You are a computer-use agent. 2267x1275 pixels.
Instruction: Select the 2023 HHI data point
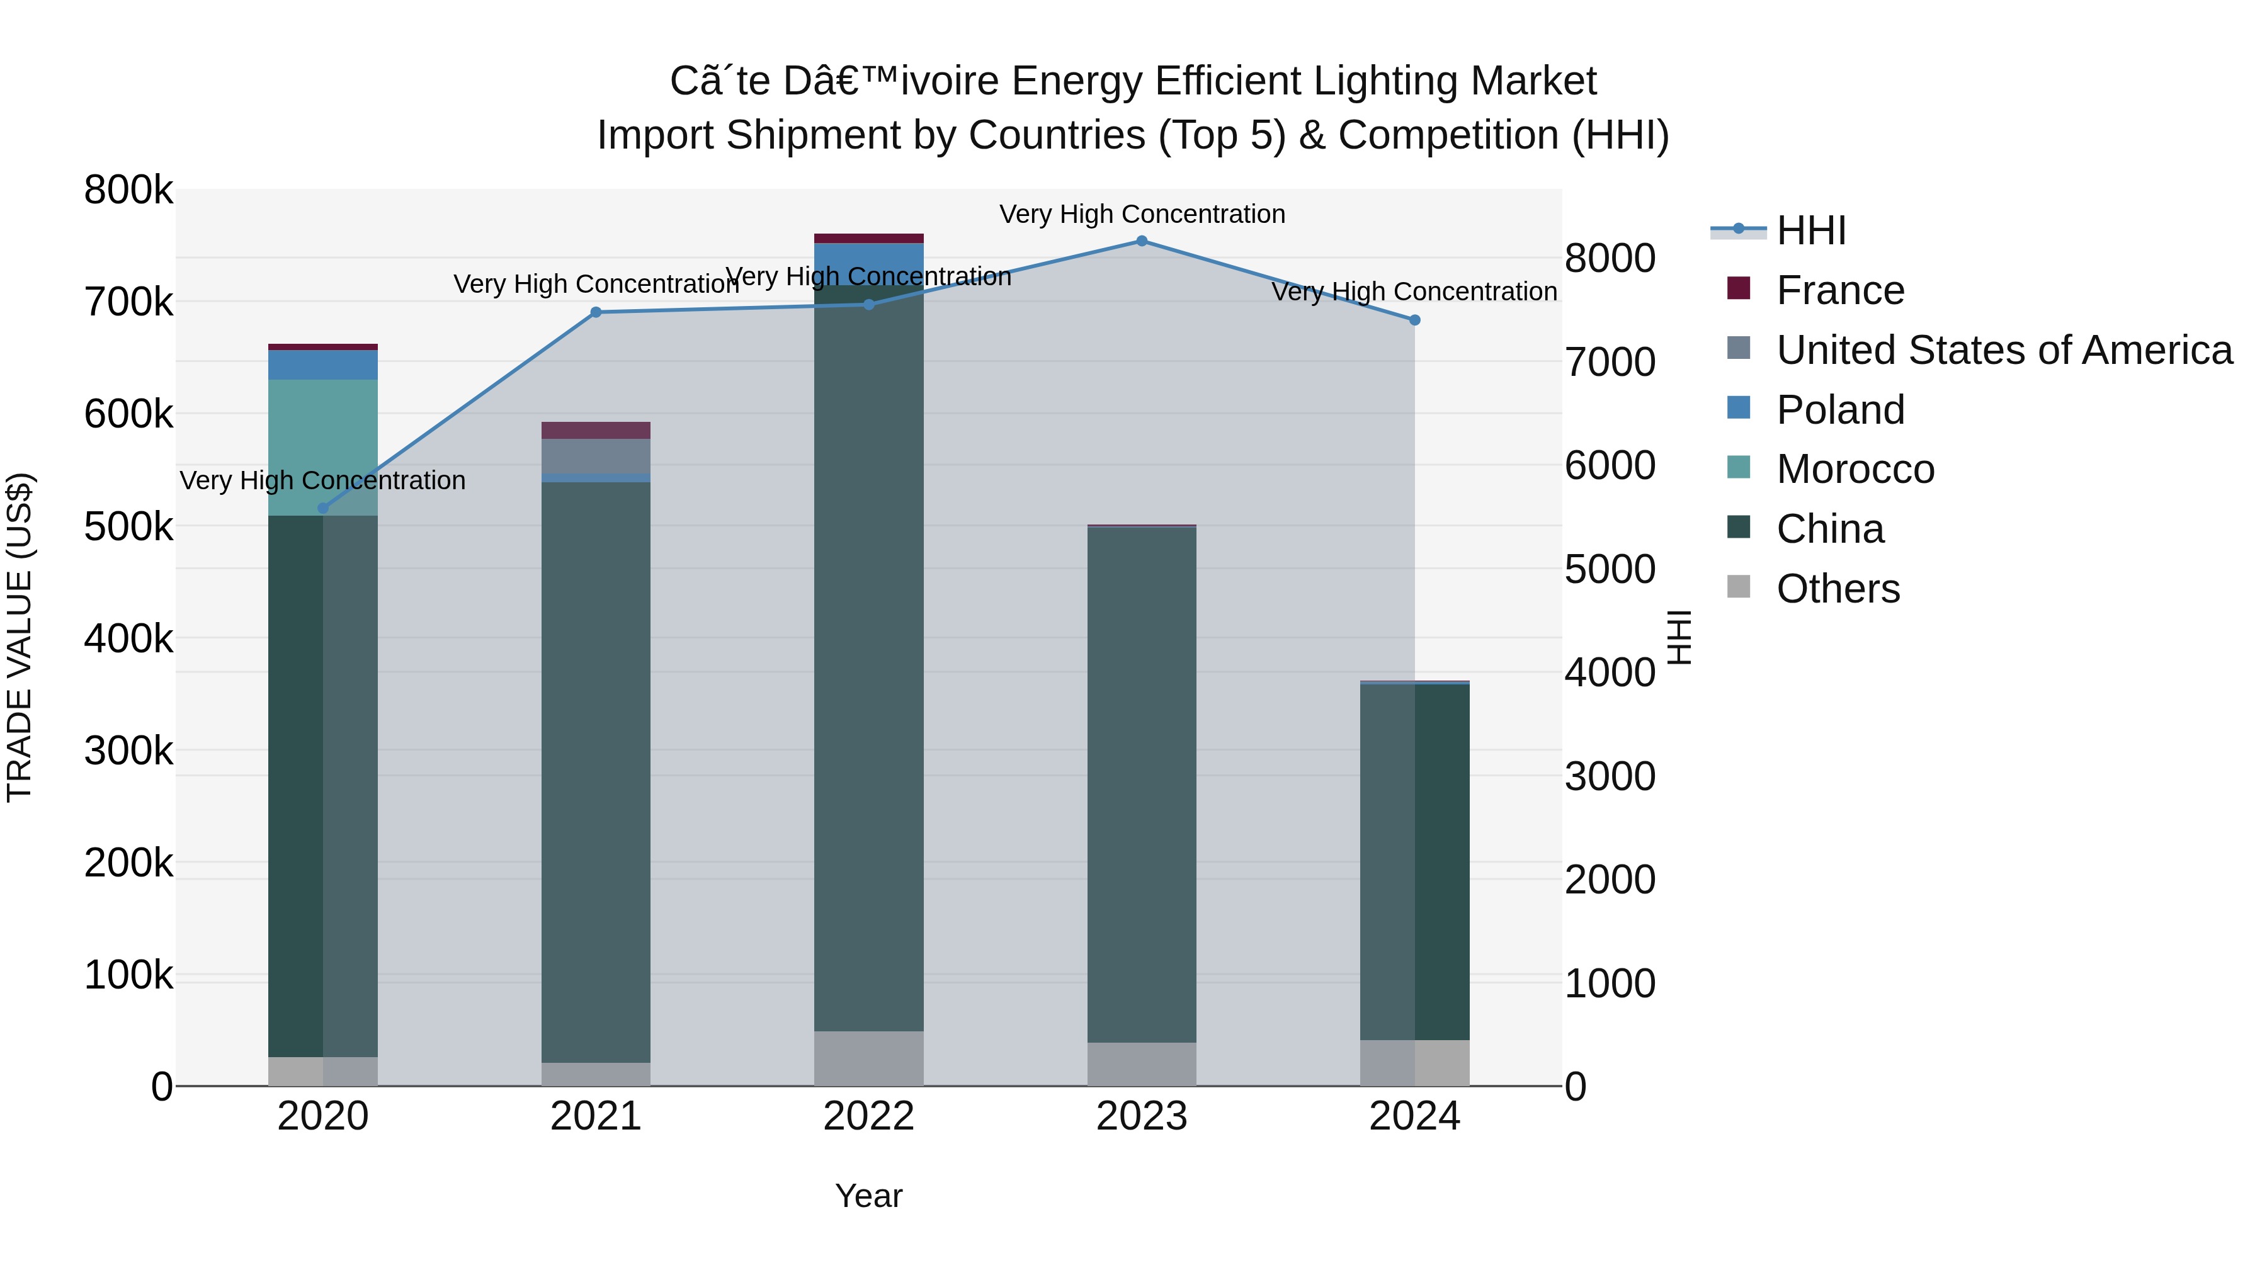click(x=1142, y=241)
